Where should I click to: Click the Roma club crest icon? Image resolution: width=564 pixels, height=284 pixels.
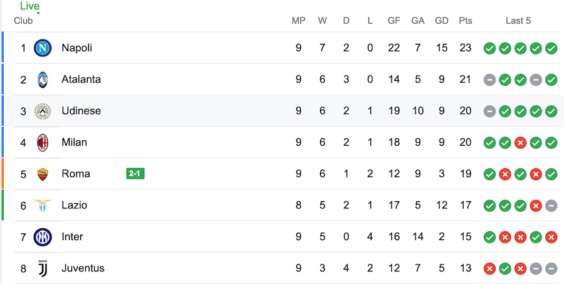43,174
